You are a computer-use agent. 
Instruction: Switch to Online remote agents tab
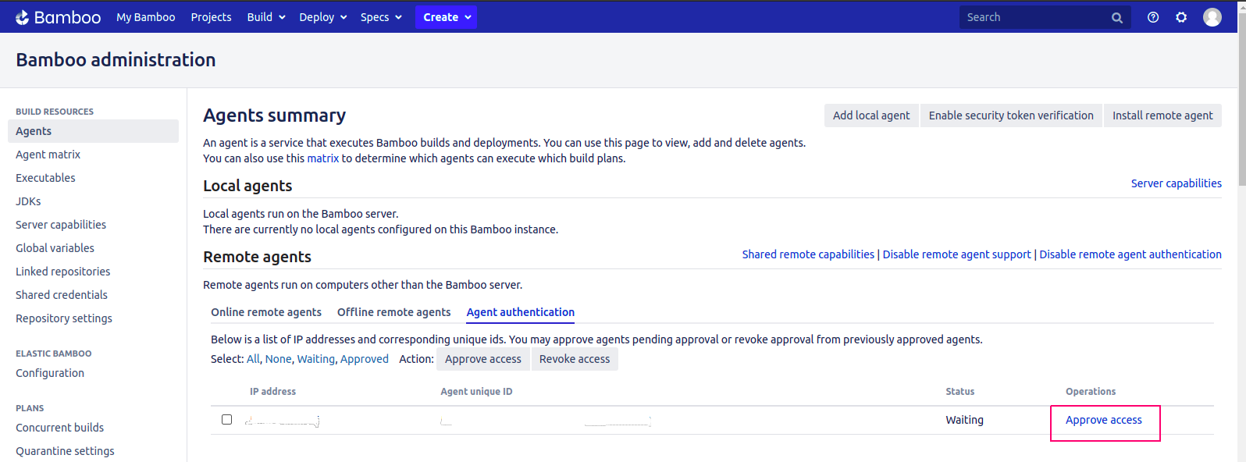pyautogui.click(x=266, y=312)
